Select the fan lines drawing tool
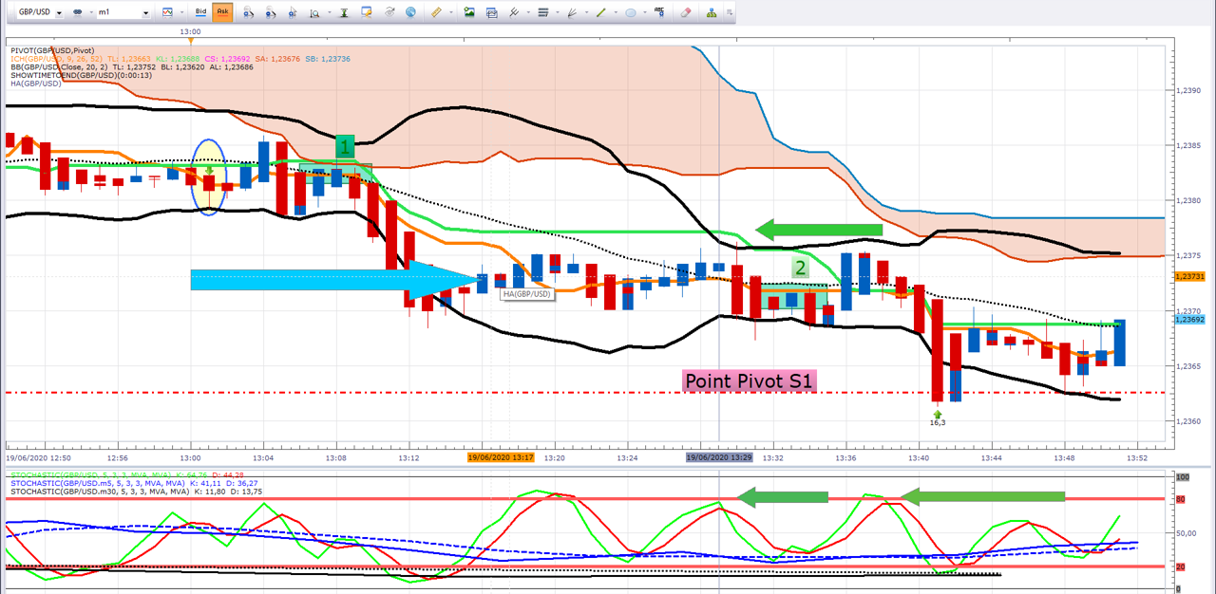The height and width of the screenshot is (594, 1216). coord(571,13)
